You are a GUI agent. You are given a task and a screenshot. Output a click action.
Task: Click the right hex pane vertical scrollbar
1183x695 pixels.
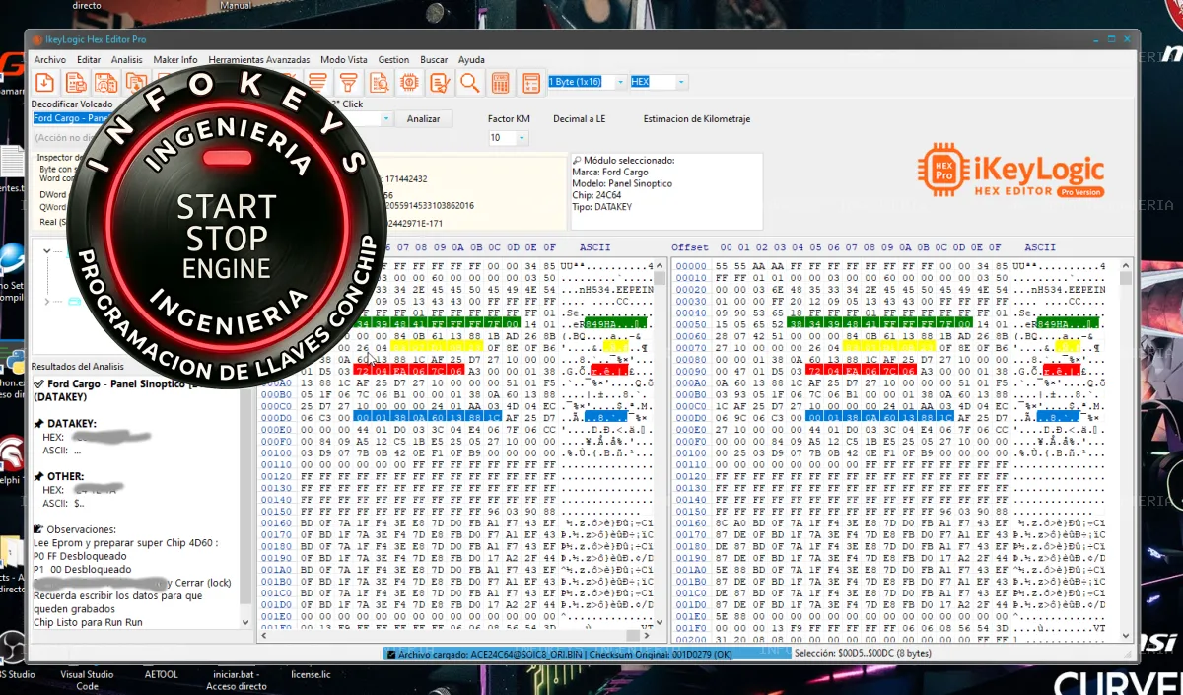(1126, 444)
